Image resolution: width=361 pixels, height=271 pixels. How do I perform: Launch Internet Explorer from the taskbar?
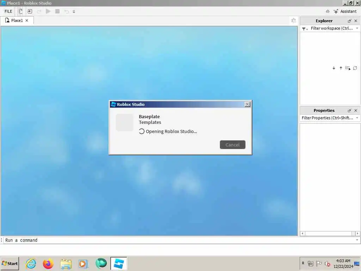pyautogui.click(x=31, y=264)
